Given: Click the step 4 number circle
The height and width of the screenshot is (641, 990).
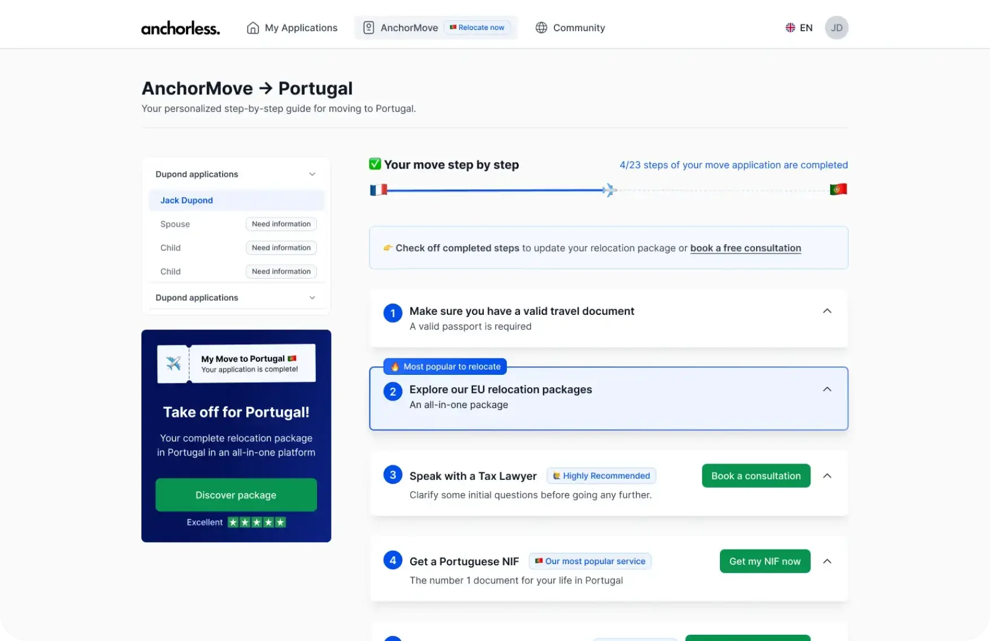Looking at the screenshot, I should 393,560.
